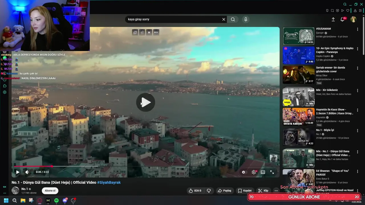This screenshot has height=205, width=365.
Task: Open options menu for Paranoya video
Action: pos(358,49)
